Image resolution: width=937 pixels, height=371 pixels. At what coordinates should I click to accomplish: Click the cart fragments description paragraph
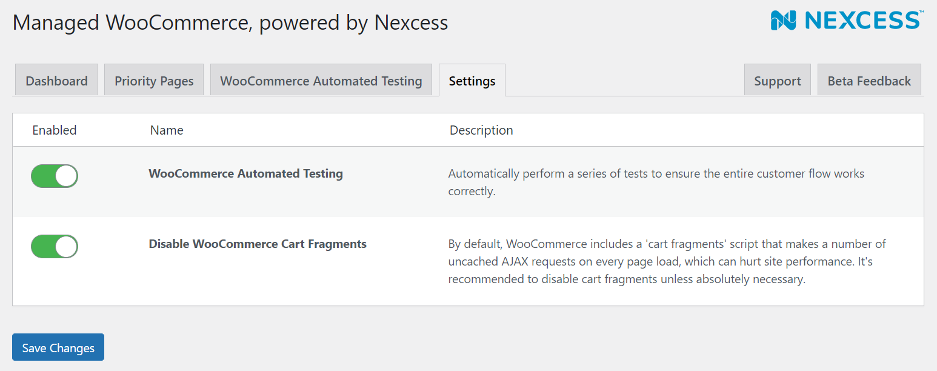(667, 261)
